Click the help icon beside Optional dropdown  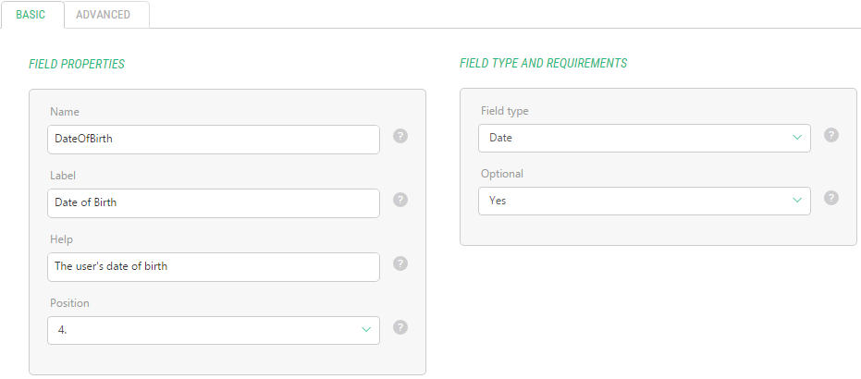click(x=831, y=198)
